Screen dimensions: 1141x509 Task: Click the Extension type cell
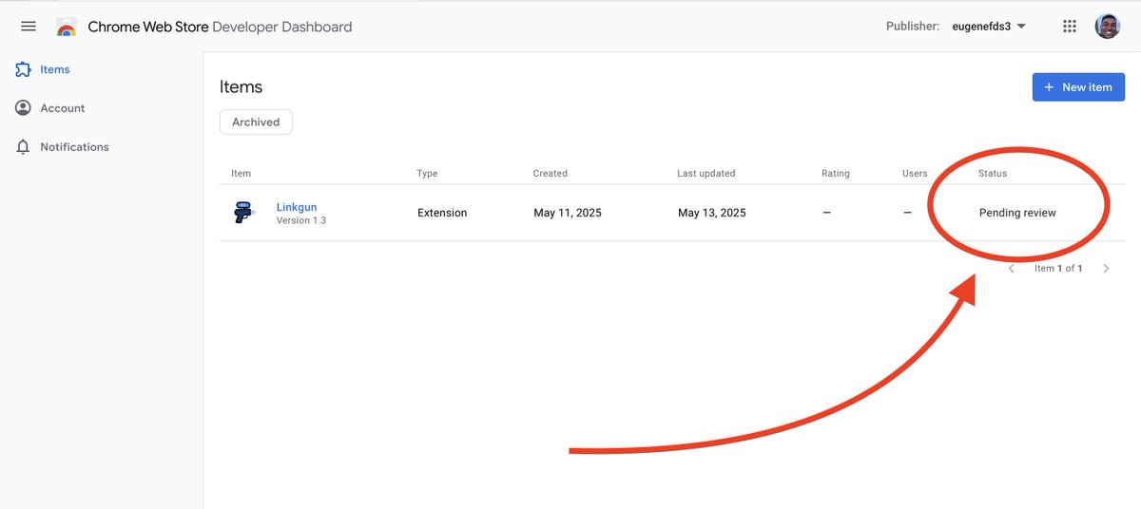click(x=442, y=213)
